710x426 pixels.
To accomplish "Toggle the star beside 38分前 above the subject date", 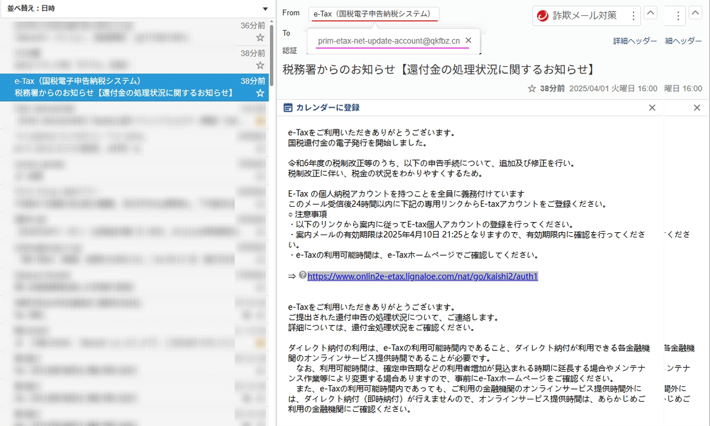I will click(x=532, y=89).
